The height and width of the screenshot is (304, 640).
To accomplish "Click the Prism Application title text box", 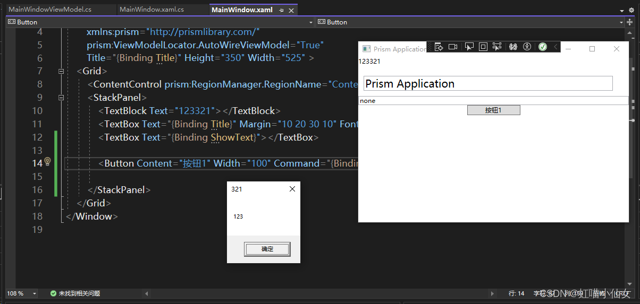I will pyautogui.click(x=488, y=83).
